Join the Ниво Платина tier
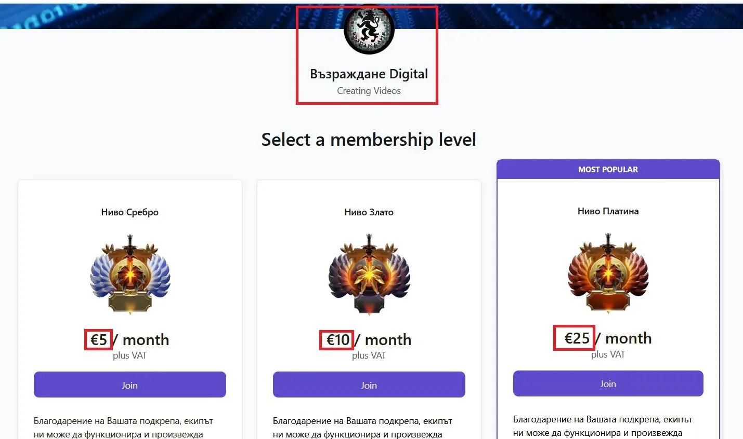743x439 pixels. pos(607,383)
